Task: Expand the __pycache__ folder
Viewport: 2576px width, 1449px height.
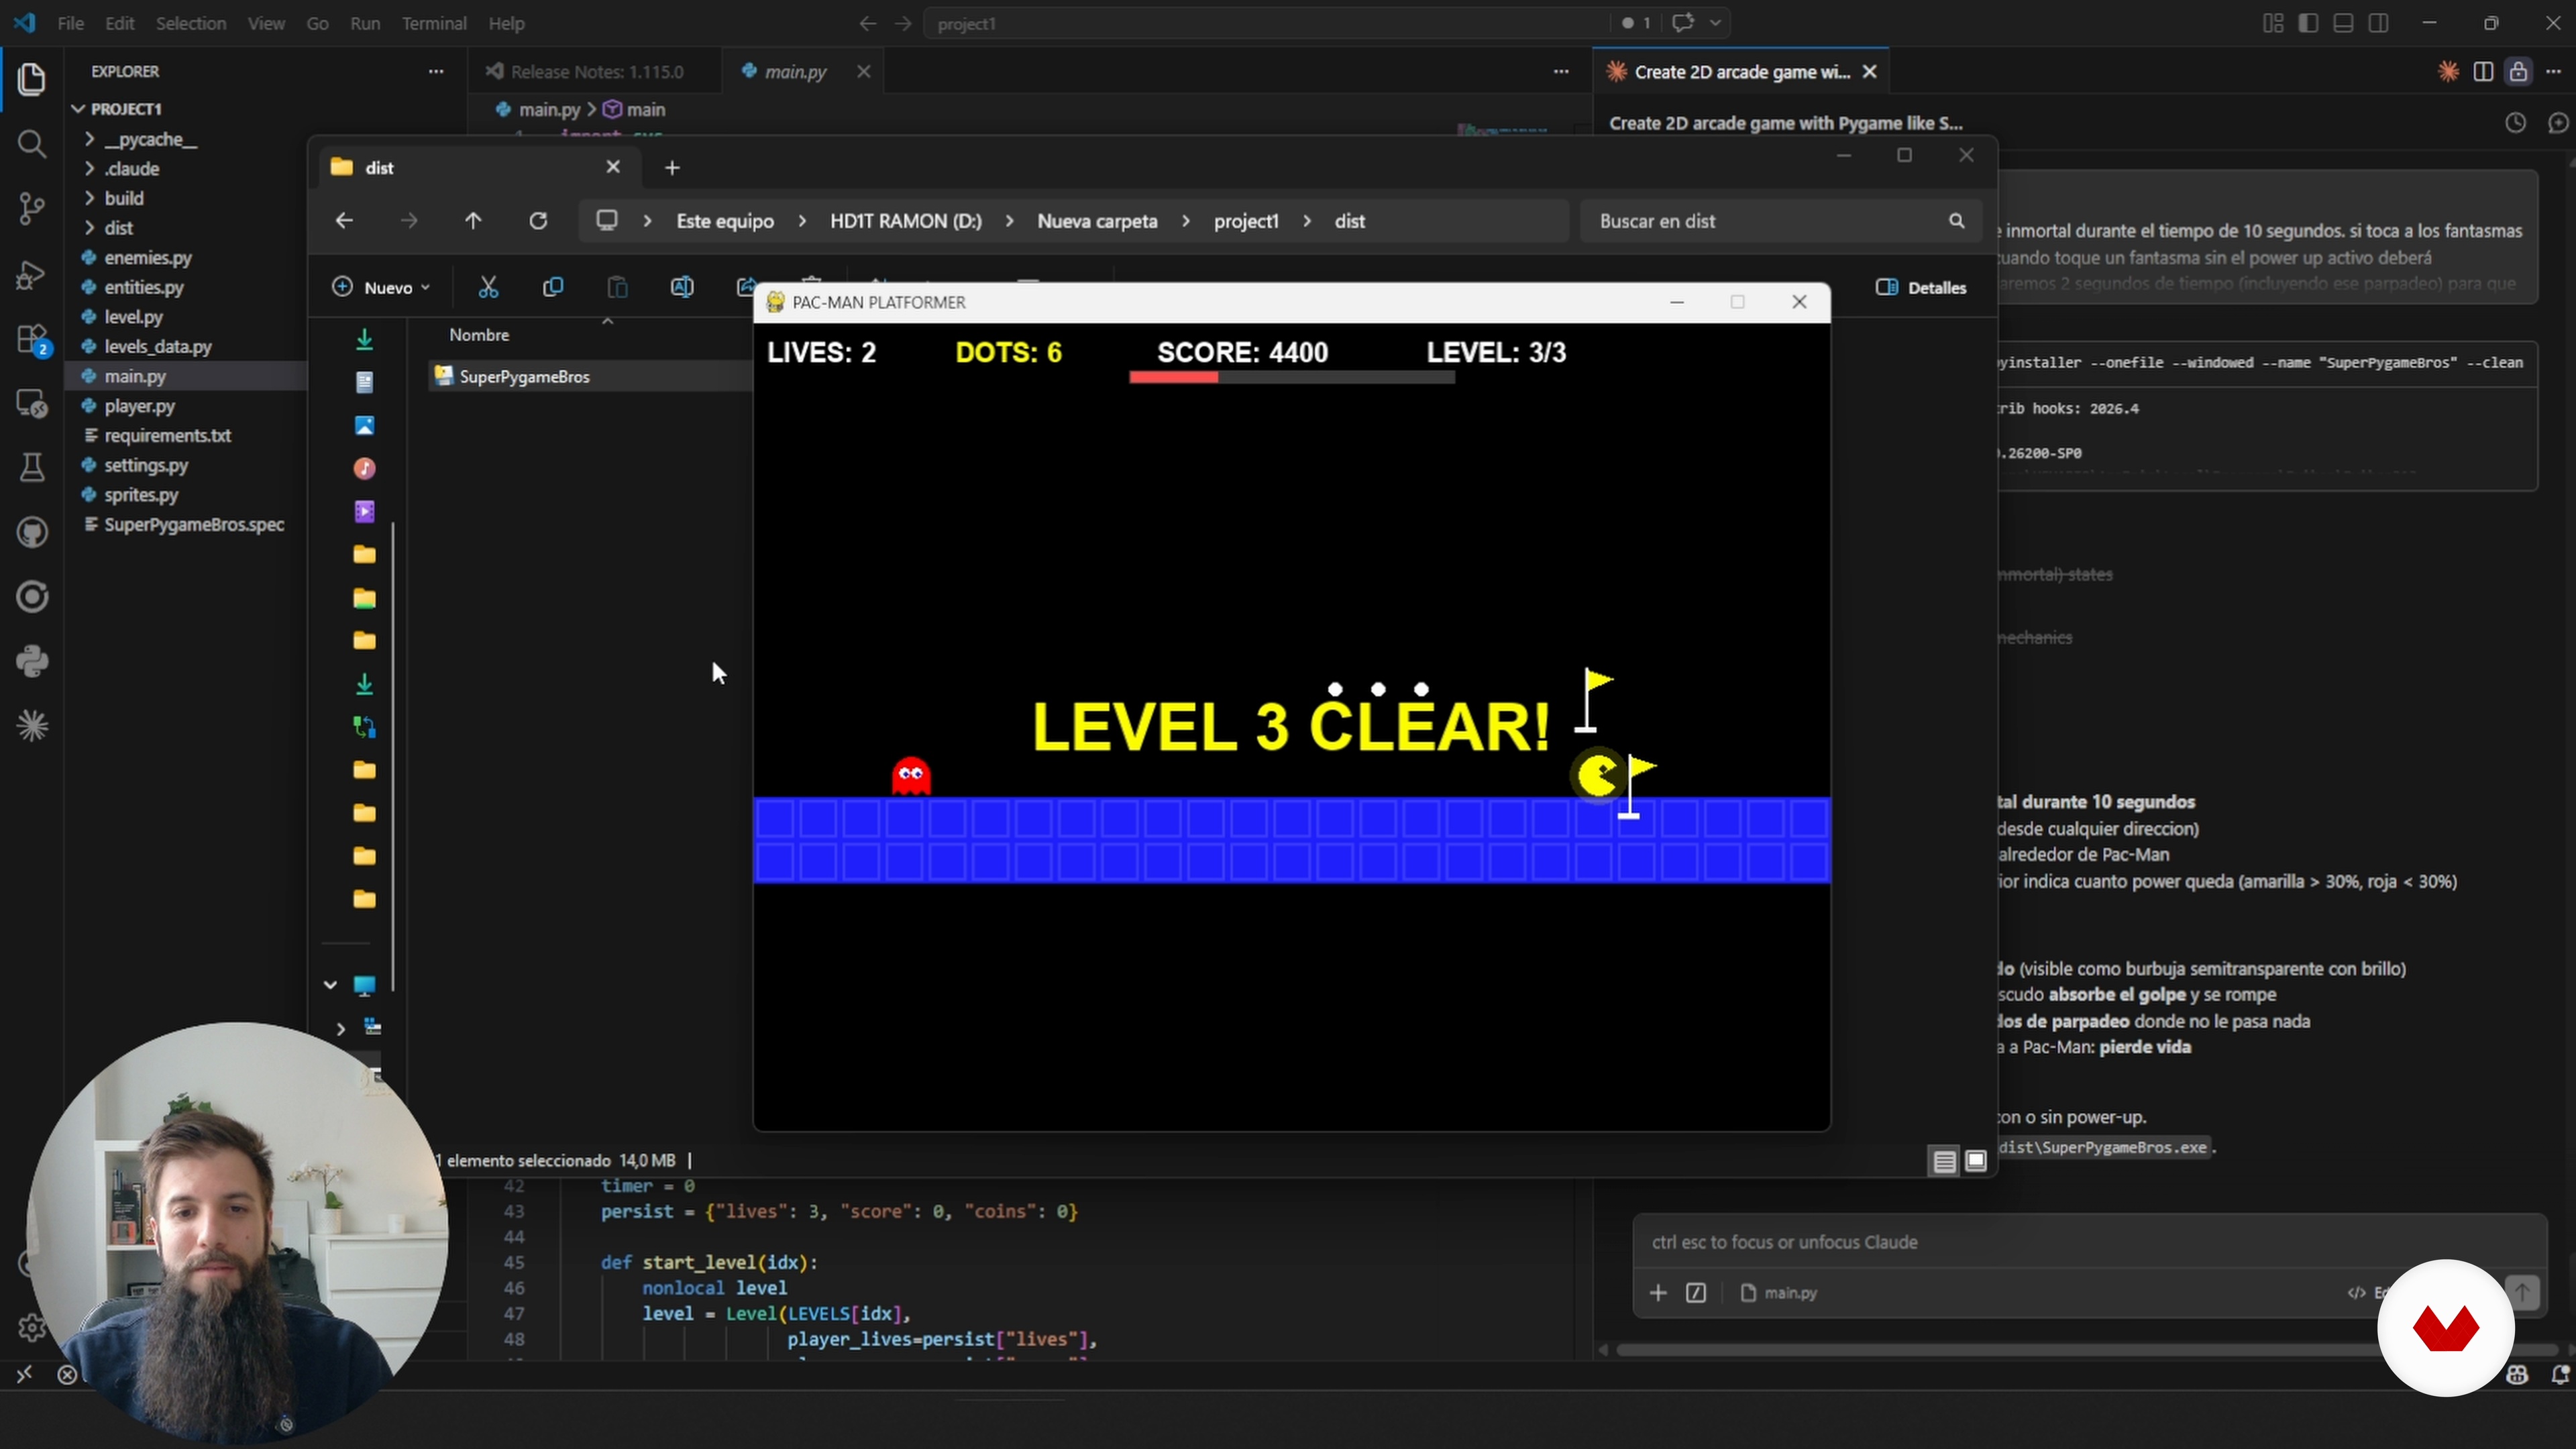Action: pos(89,140)
